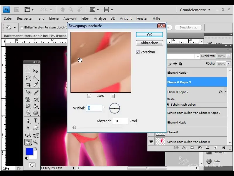Select the Rectangular Marquee tool
Screen dimensions: 234x176
(x=28, y=71)
